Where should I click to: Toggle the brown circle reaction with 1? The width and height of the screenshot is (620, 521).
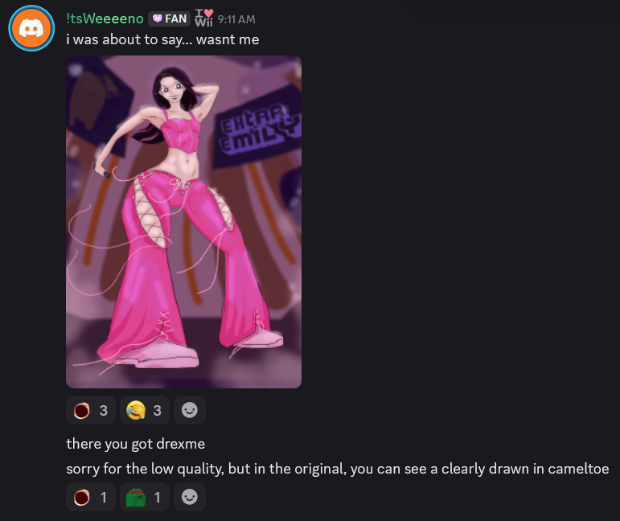[x=91, y=498]
